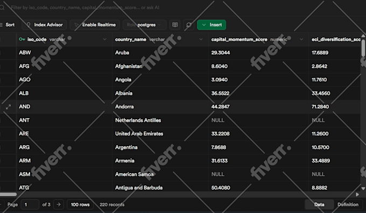
Task: Select cell ASM
Action: pos(64,174)
